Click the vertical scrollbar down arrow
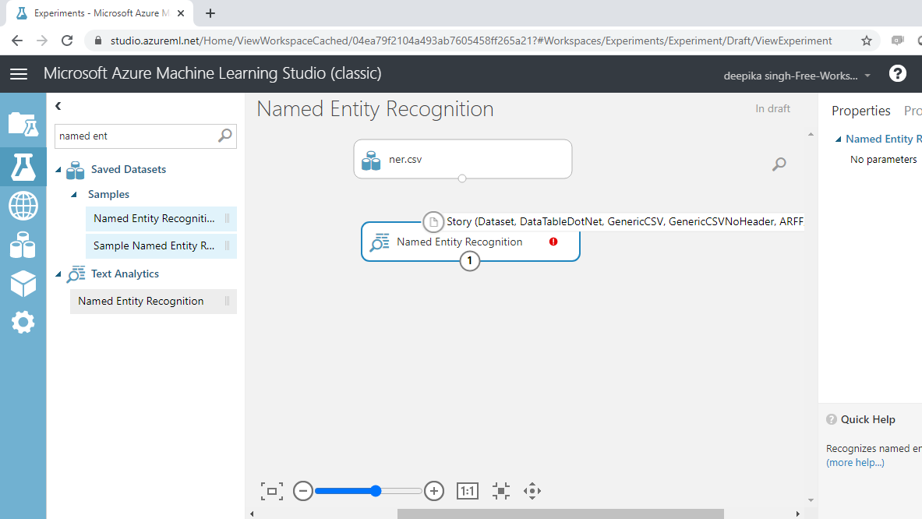 (811, 500)
